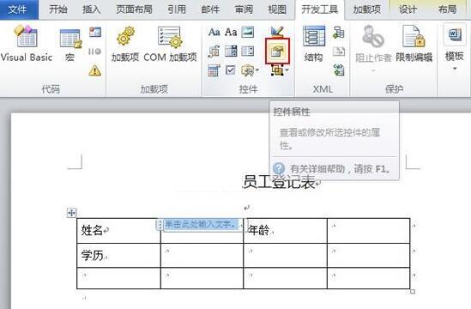Open the XML Schema dialog
The height and width of the screenshot is (309, 471).
(339, 32)
